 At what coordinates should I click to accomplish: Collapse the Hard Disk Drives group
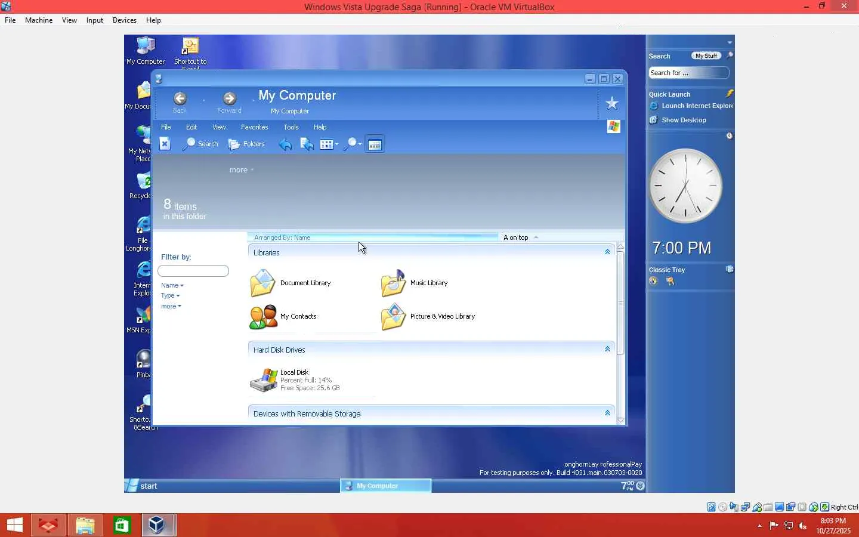[x=607, y=349]
